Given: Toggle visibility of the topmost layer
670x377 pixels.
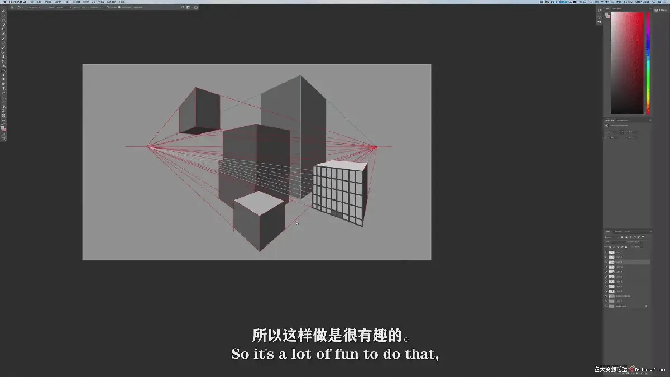Looking at the screenshot, I should pos(606,252).
